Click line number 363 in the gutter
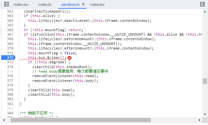This screenshot has height=125, width=208. [10, 16]
